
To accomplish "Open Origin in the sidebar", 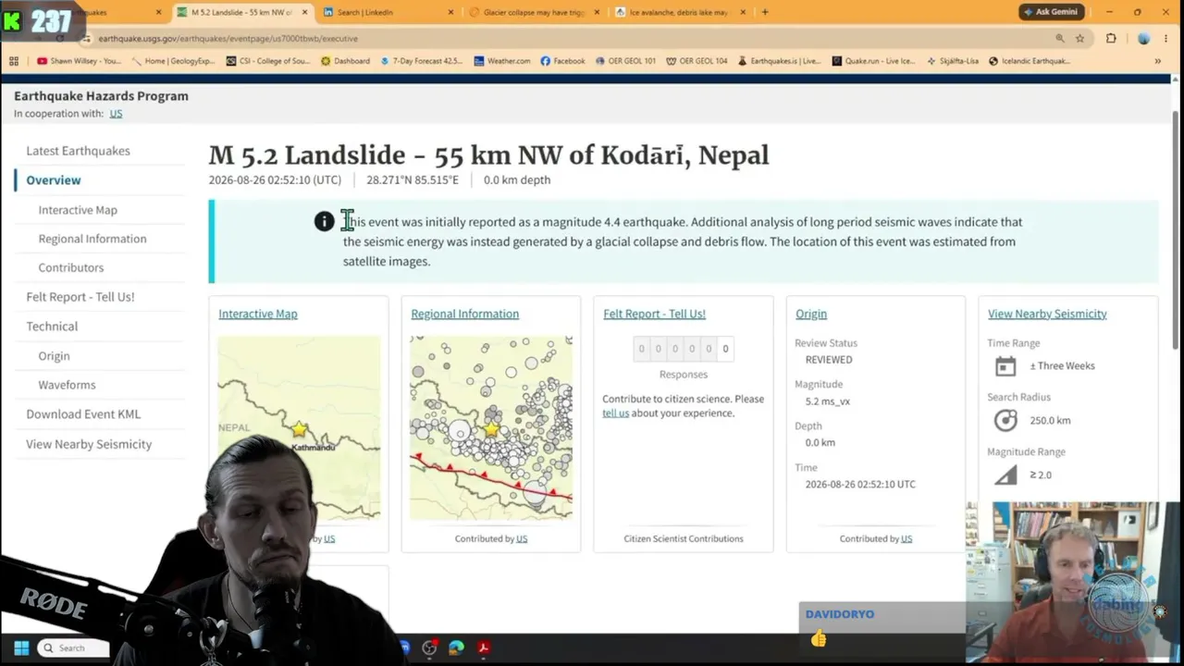I will tap(54, 356).
